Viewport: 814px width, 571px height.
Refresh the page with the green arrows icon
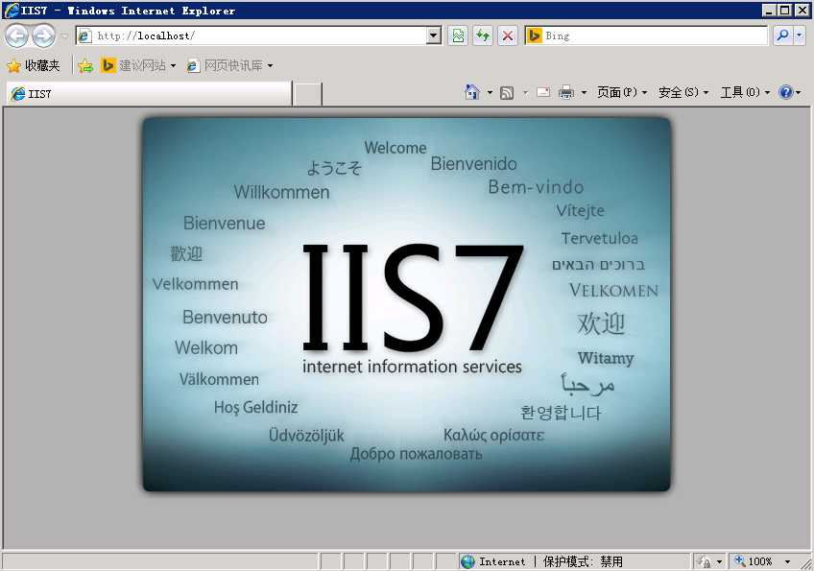pos(482,36)
